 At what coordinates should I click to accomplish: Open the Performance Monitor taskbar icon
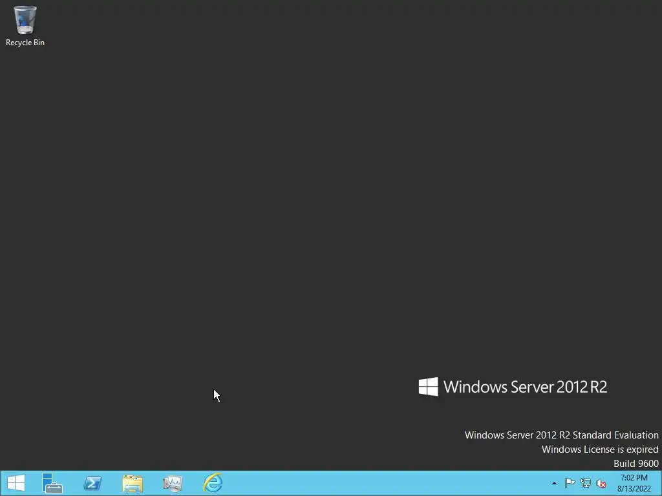[173, 483]
